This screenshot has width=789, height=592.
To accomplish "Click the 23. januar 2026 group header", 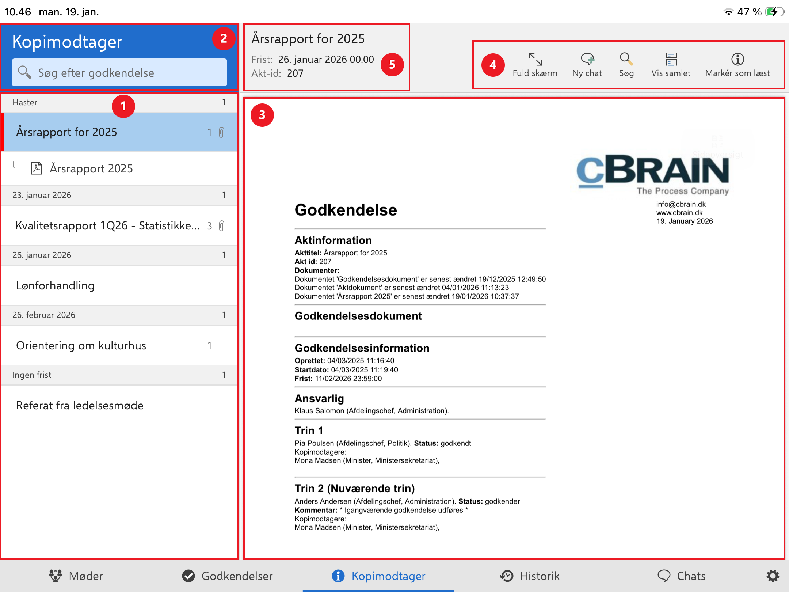I will [119, 195].
